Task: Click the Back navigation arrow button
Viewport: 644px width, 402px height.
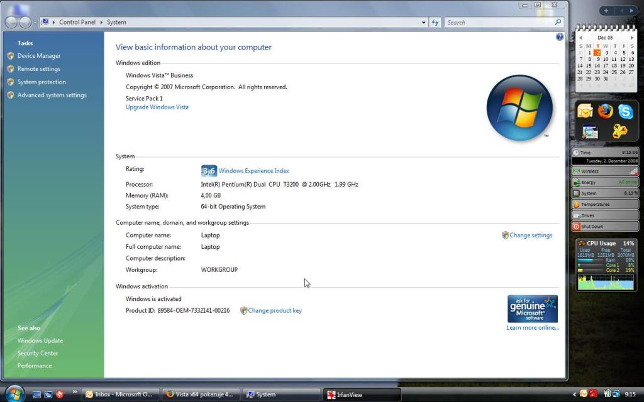Action: tap(11, 22)
